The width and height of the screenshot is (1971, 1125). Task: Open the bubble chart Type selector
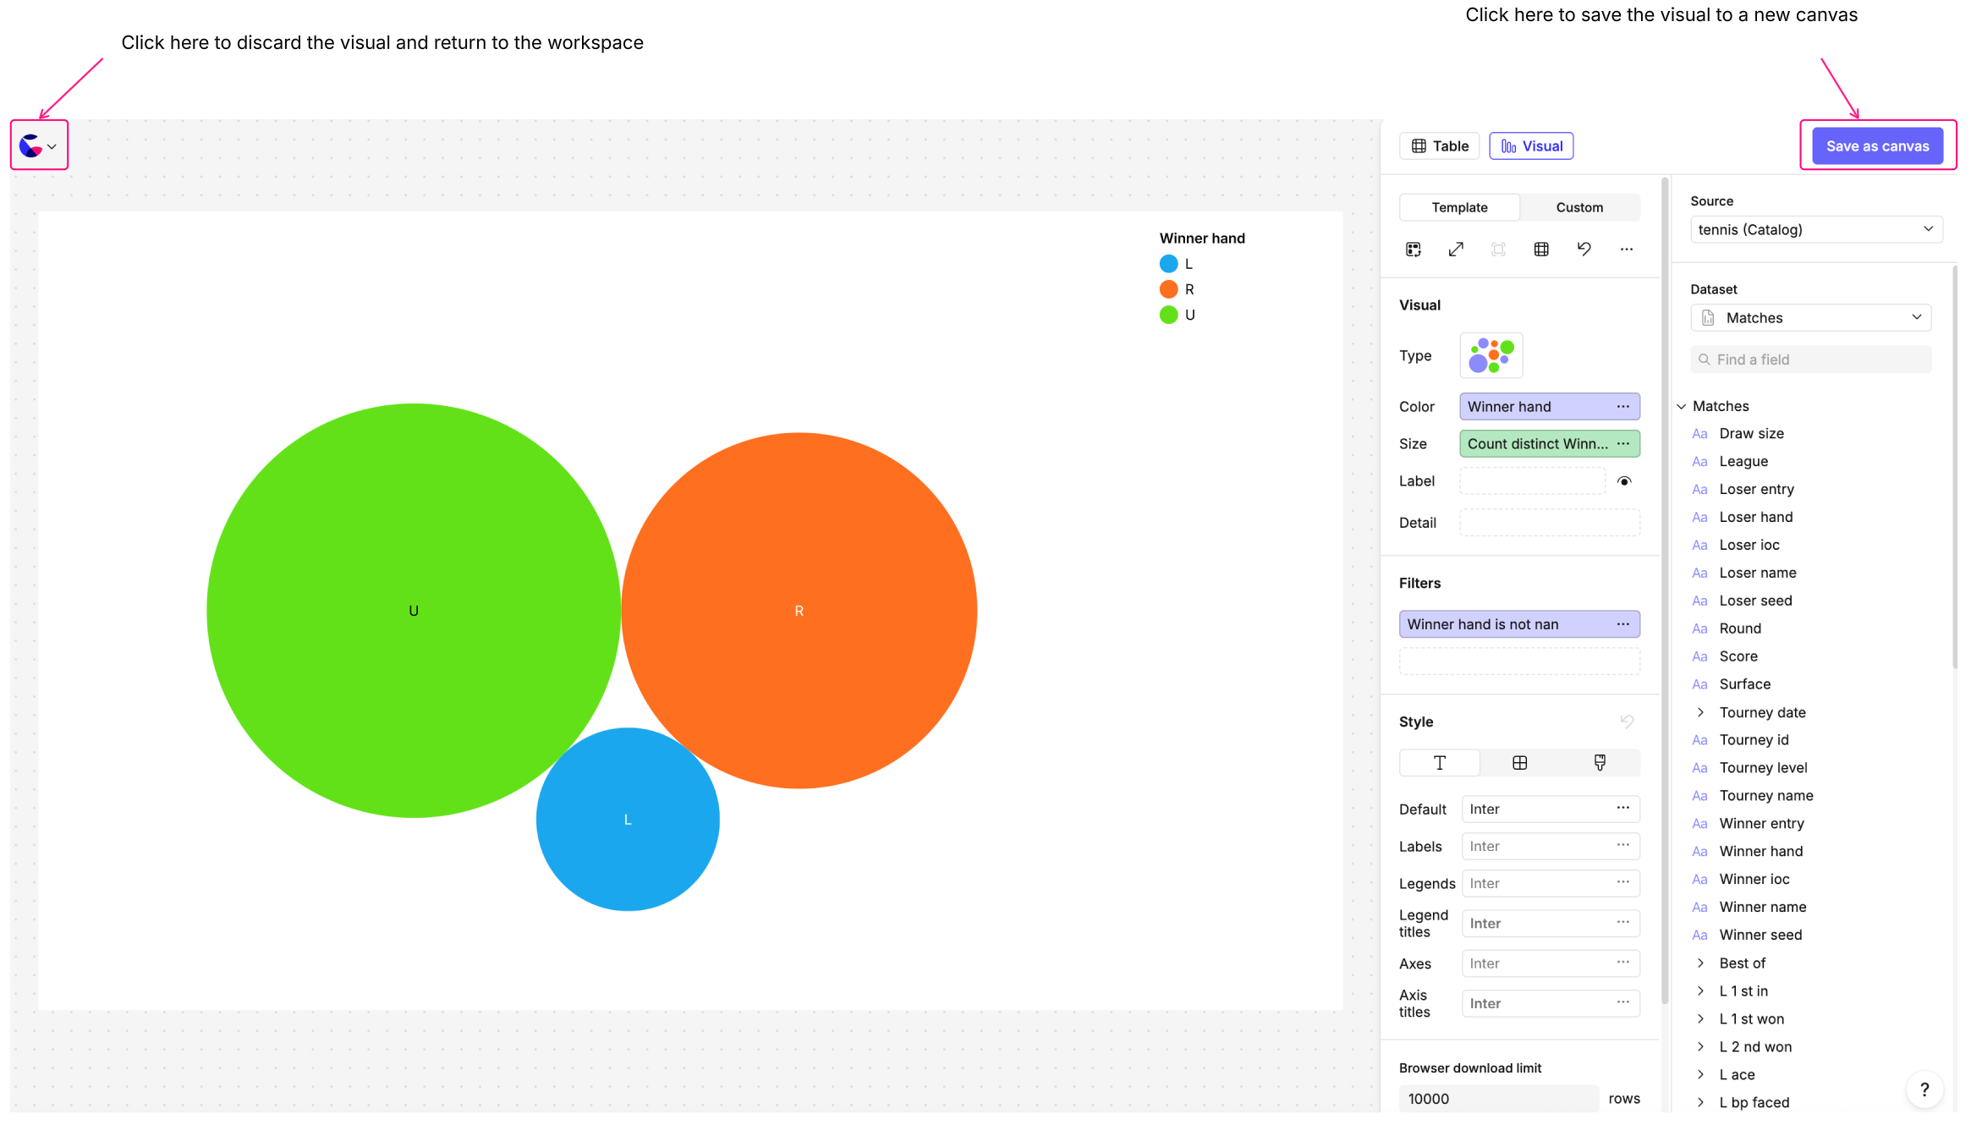tap(1491, 355)
